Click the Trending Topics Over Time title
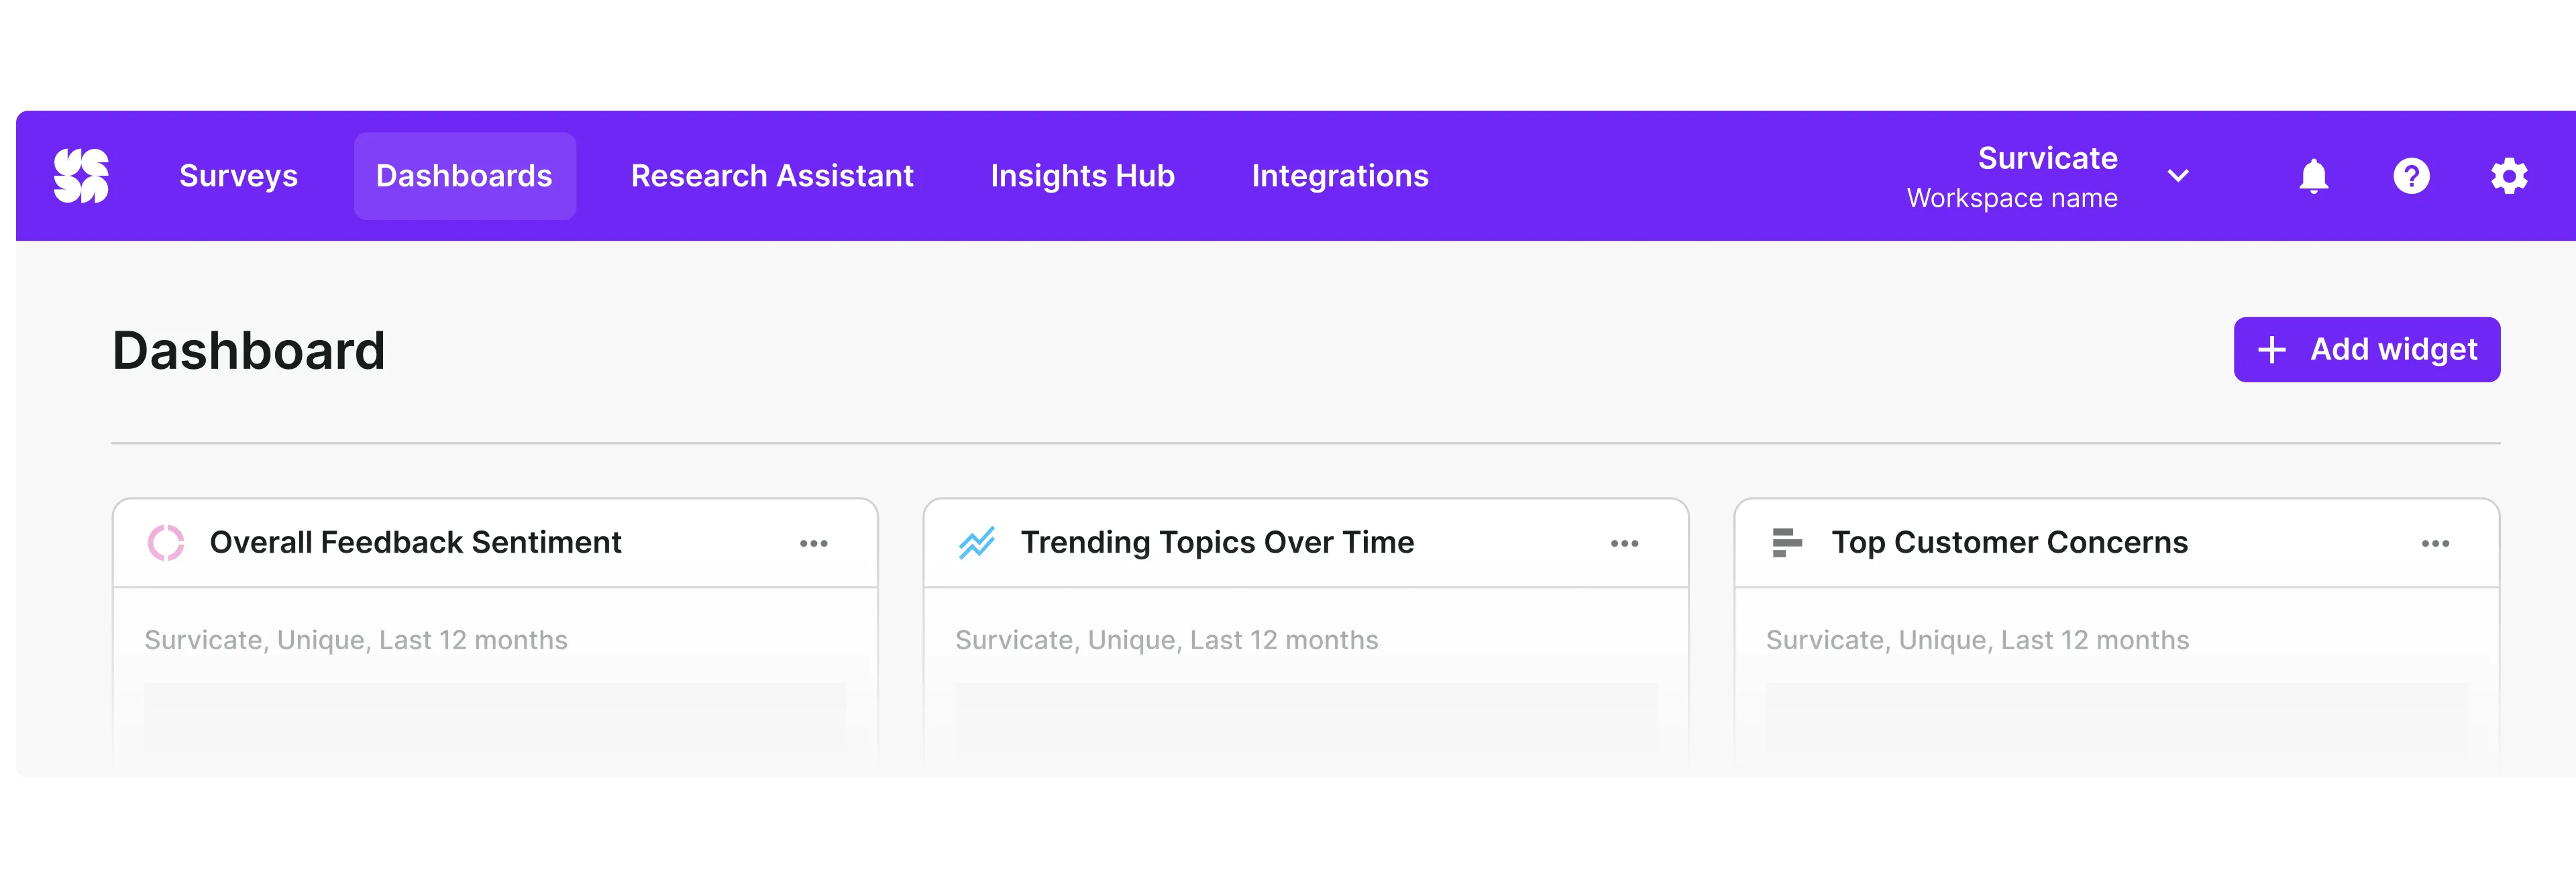The image size is (2576, 888). [1217, 542]
